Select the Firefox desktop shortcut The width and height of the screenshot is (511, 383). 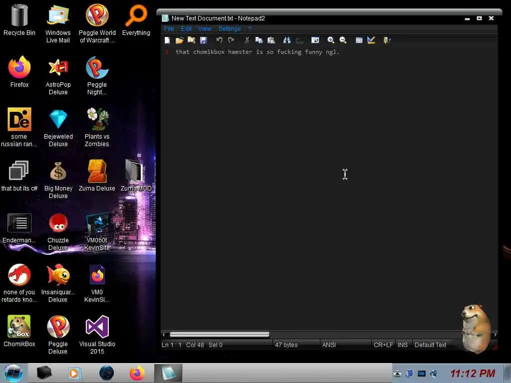19,72
